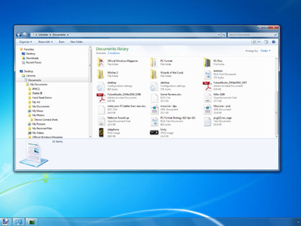
Task: Select the Witcher 2 folder icon
Action: 101,74
